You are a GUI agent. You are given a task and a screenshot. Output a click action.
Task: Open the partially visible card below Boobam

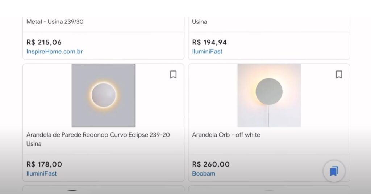[x=269, y=189]
